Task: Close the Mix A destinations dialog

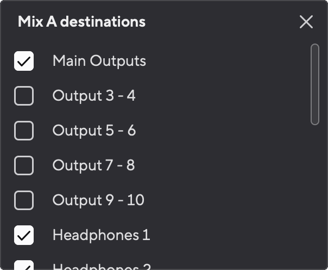Action: point(306,22)
